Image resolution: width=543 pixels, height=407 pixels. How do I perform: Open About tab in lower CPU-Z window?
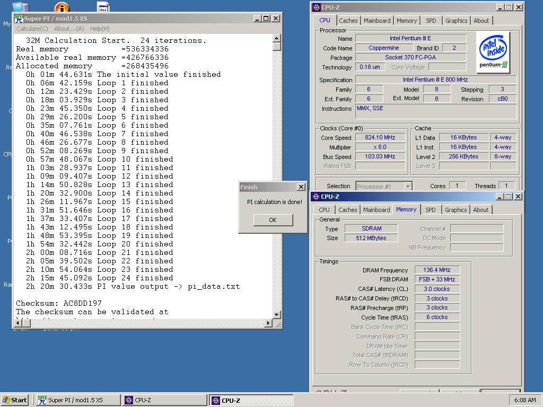click(x=480, y=210)
